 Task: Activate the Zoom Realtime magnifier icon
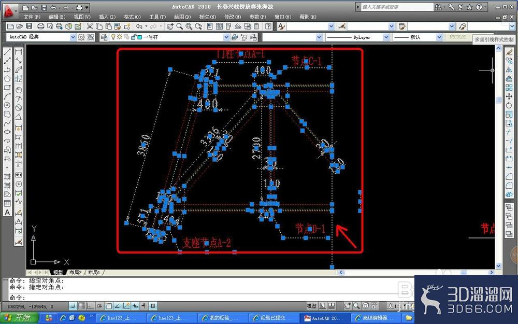179,26
